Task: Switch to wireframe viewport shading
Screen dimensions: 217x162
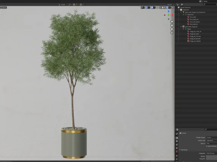Action: point(160,8)
